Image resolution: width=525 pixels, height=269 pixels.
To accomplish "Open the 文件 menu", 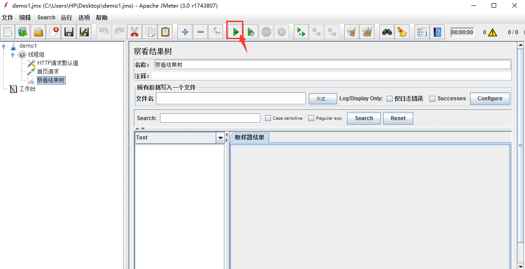I will (7, 18).
